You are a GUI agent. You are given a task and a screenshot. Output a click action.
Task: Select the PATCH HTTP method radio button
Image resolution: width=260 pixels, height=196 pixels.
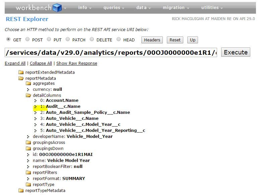pyautogui.click(x=68, y=39)
